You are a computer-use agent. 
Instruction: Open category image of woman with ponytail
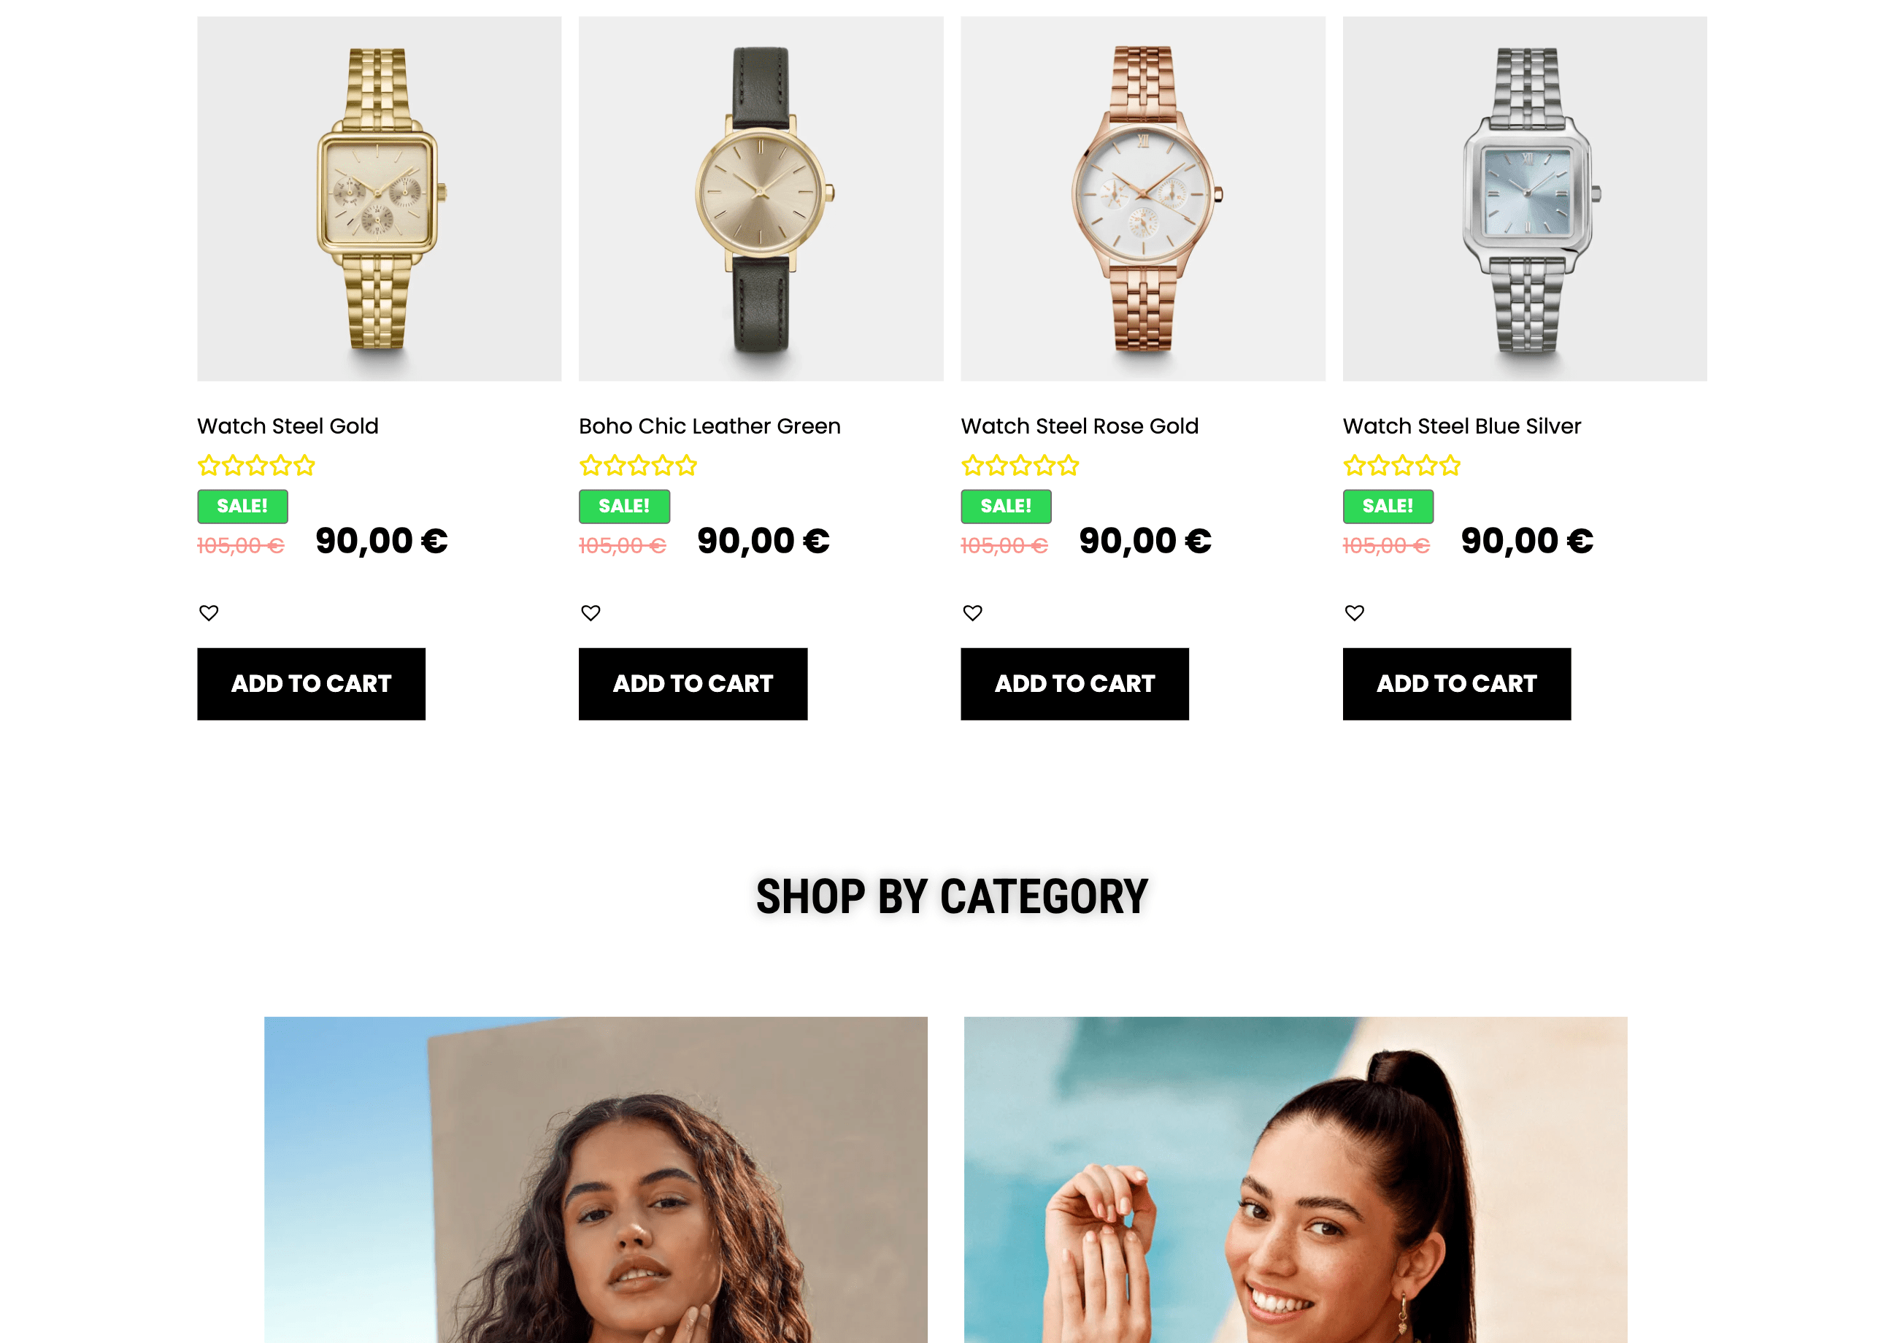tap(1296, 1180)
